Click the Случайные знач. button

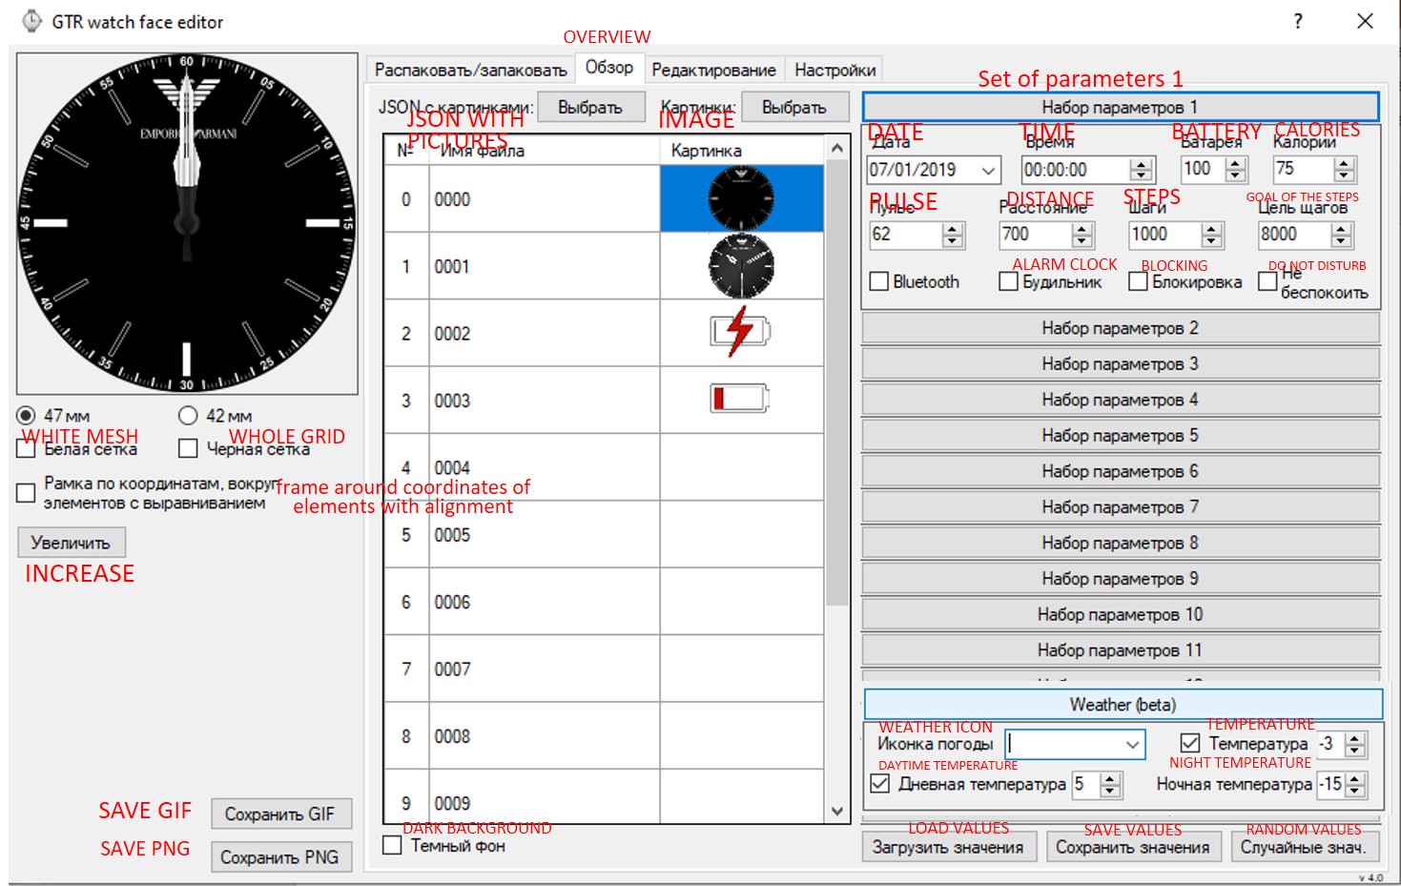point(1303,847)
